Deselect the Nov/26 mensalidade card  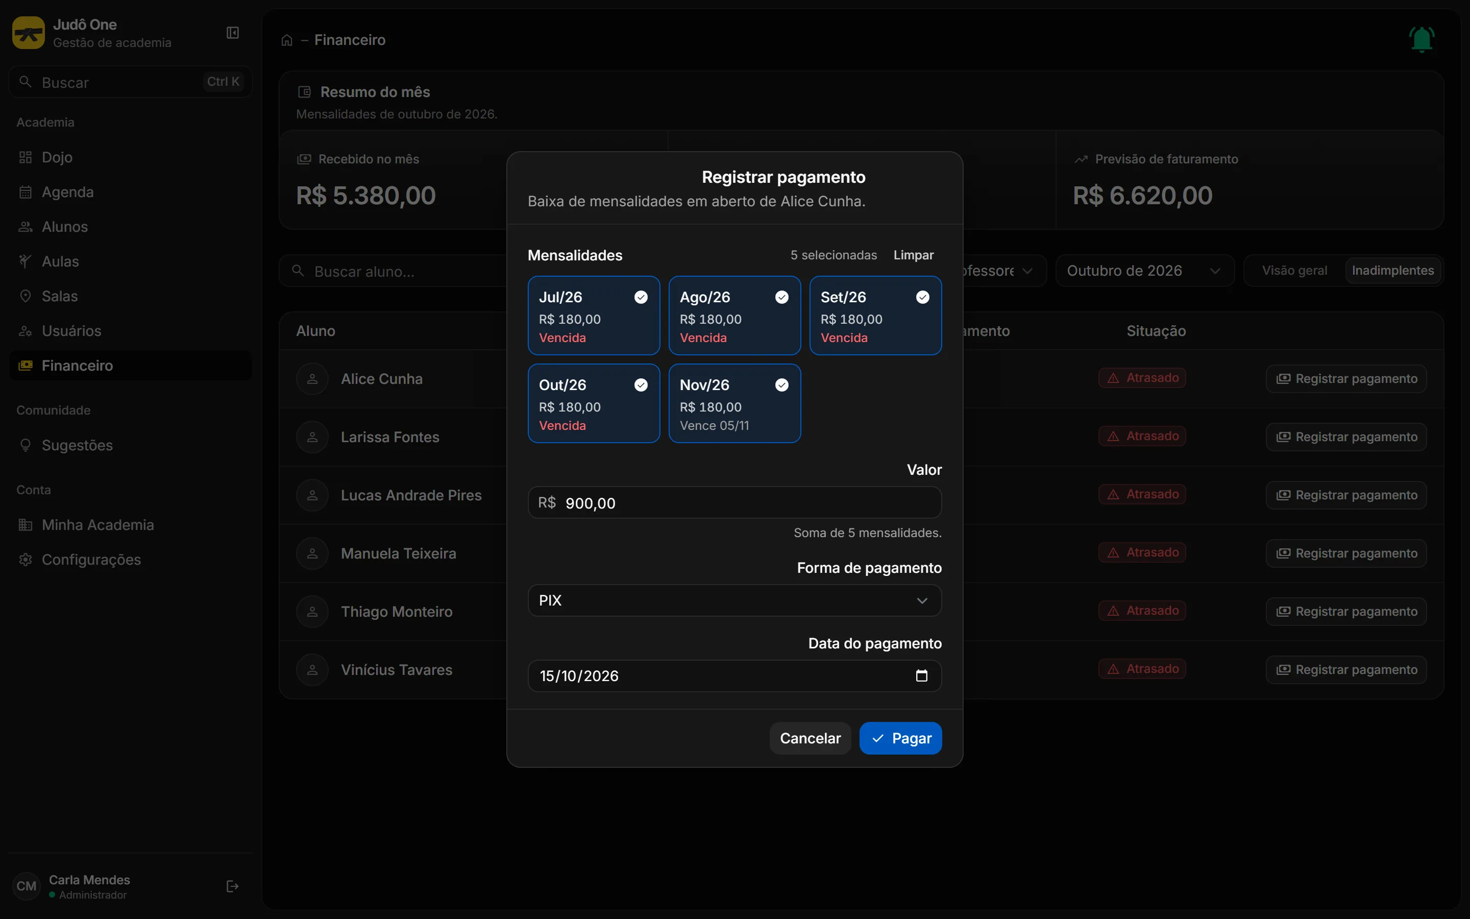734,403
